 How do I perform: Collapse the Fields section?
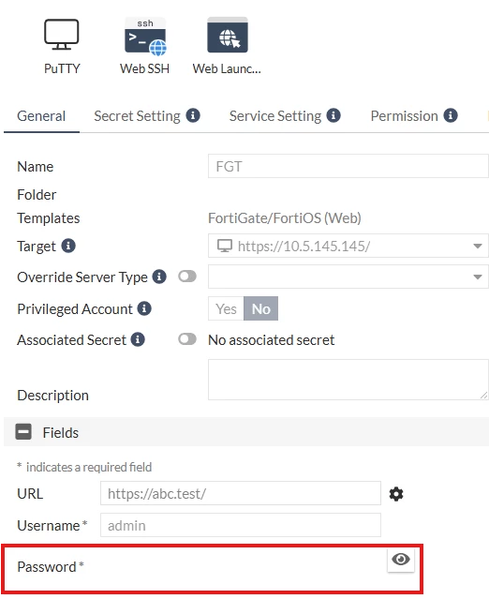click(23, 432)
